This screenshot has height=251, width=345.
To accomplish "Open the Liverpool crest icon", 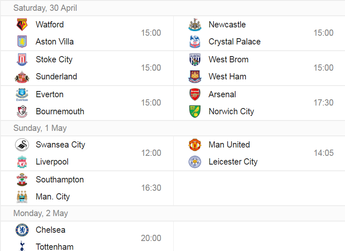I will [x=22, y=162].
